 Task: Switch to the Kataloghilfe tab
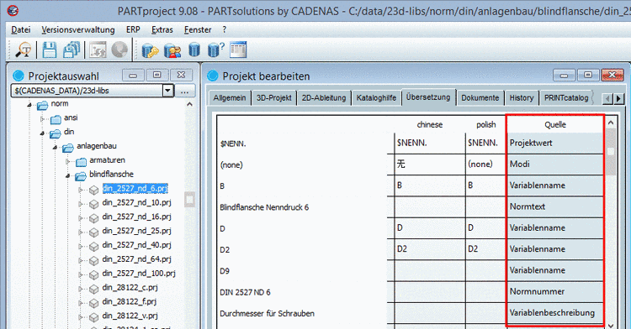[376, 98]
